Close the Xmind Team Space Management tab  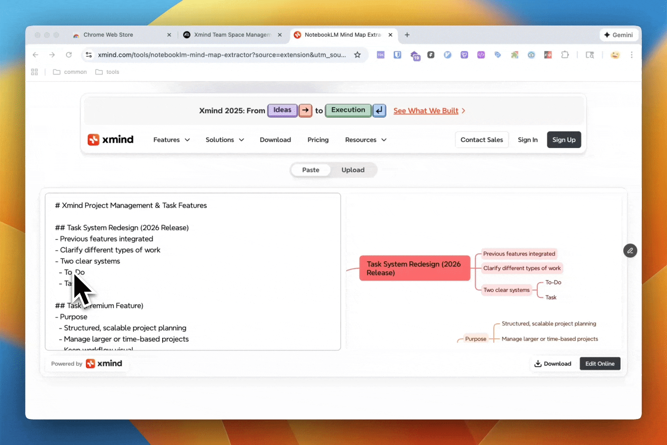(x=280, y=35)
